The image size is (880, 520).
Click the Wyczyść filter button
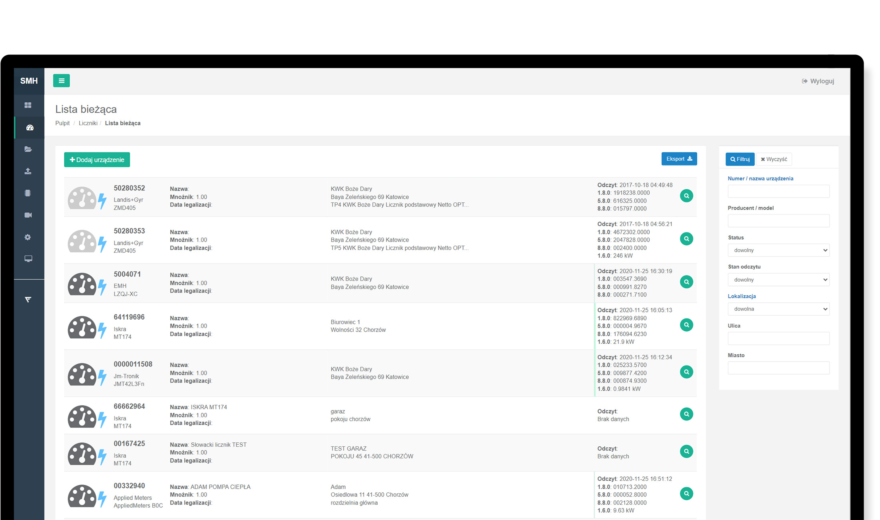774,159
